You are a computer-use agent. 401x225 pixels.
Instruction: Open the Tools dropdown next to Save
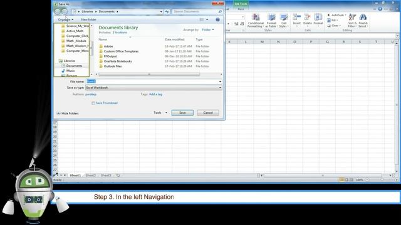tap(160, 112)
